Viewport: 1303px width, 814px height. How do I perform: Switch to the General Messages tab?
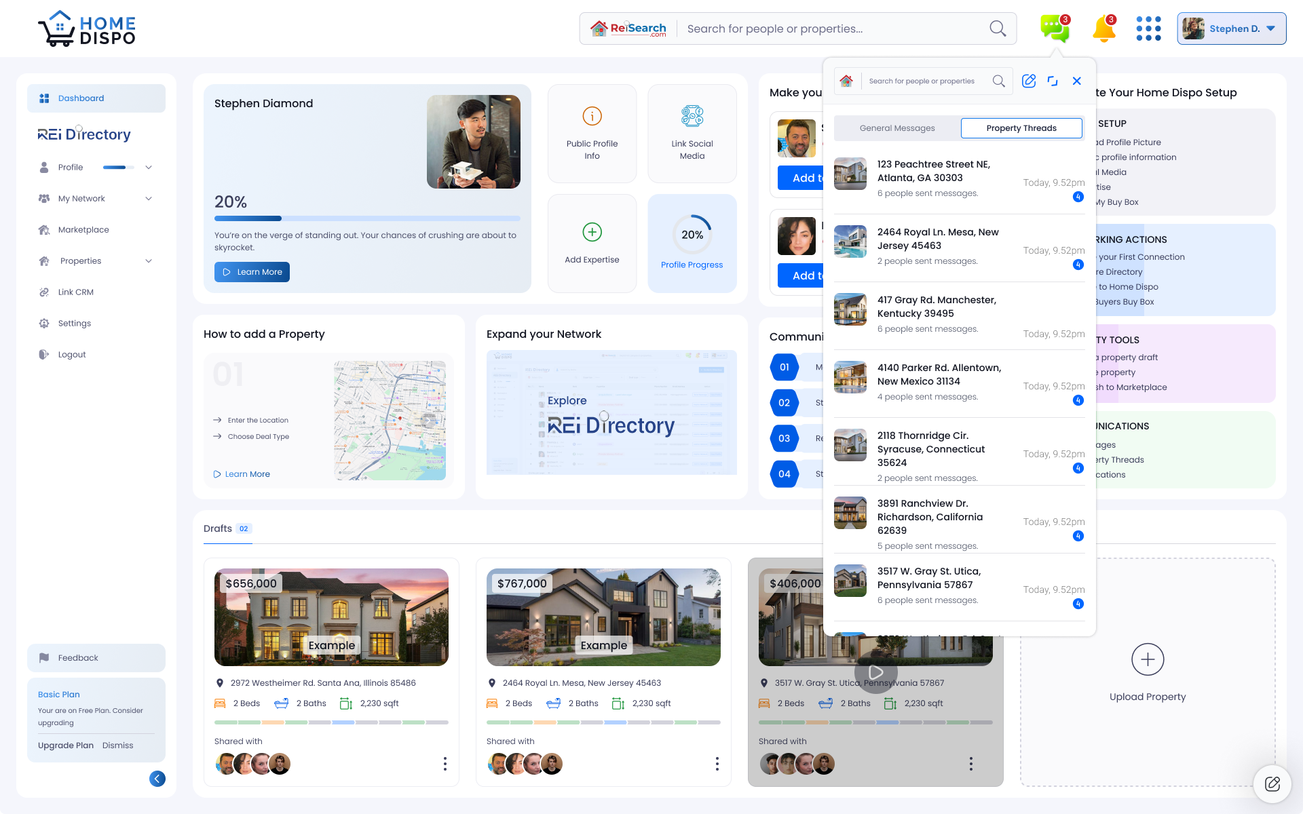896,128
